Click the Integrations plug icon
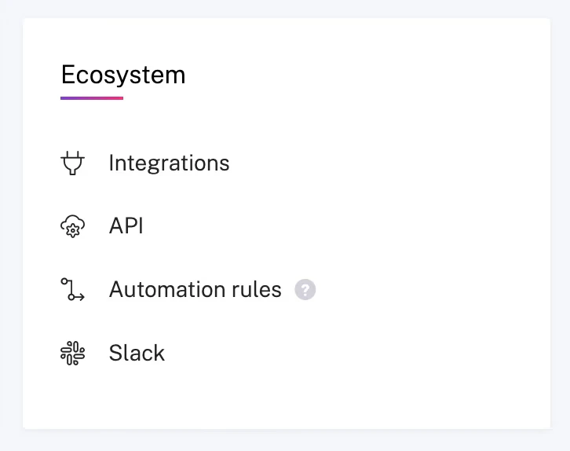Viewport: 570px width, 451px height. [x=72, y=163]
